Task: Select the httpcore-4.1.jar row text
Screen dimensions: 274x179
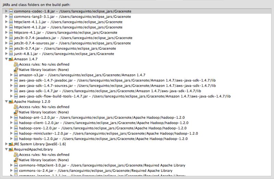Action: (65, 33)
